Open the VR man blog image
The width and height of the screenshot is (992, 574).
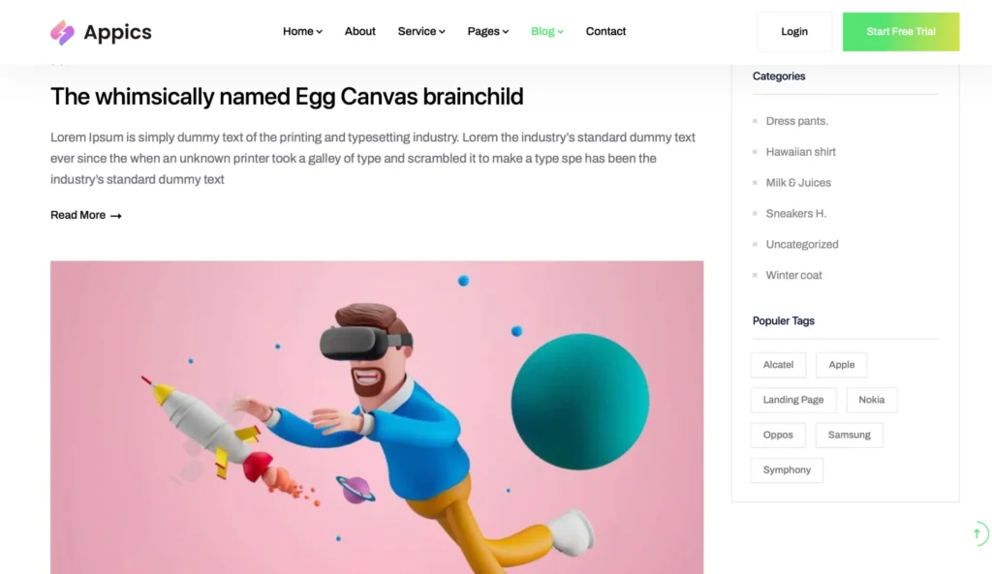click(377, 417)
